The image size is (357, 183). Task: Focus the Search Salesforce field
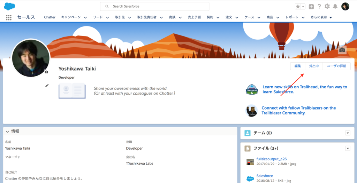[154, 6]
